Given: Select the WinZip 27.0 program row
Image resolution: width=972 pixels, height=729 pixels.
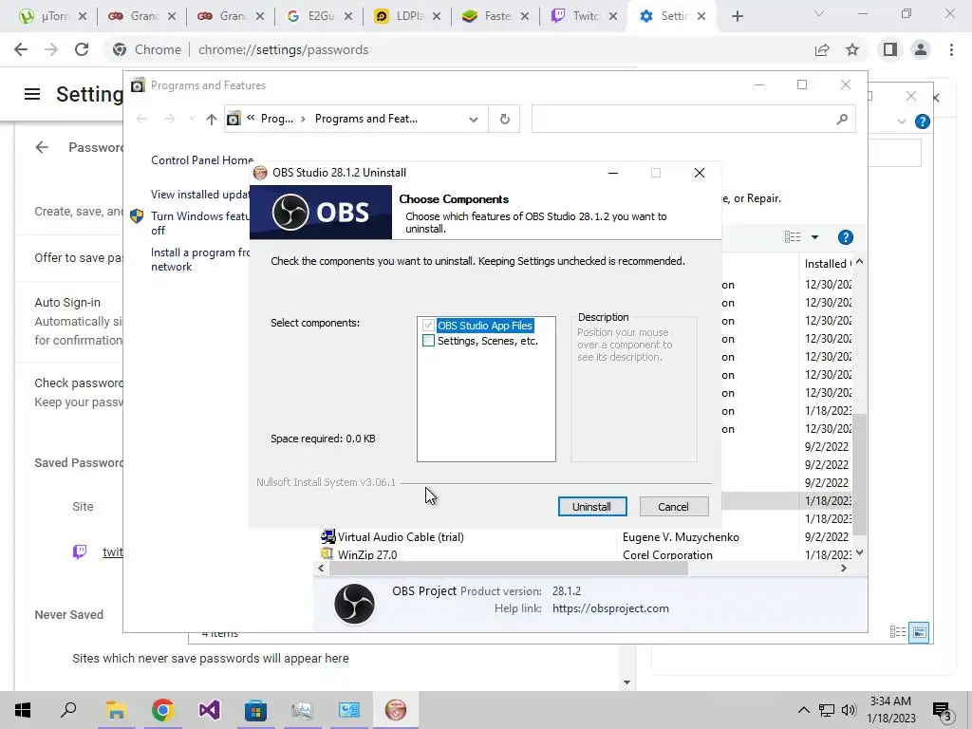Looking at the screenshot, I should point(585,554).
